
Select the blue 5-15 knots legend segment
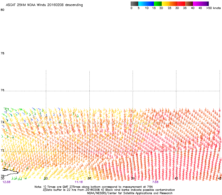[146, 4]
